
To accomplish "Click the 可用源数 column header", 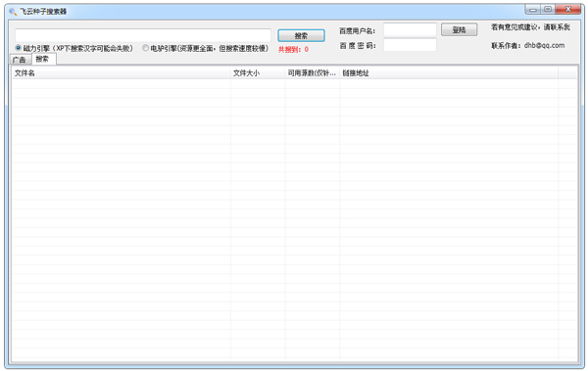I will [312, 73].
